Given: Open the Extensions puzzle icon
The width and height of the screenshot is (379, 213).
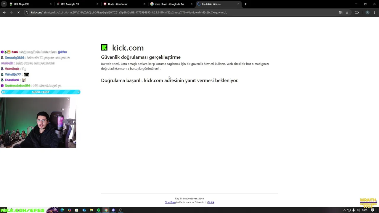Looking at the screenshot, I should point(357,12).
